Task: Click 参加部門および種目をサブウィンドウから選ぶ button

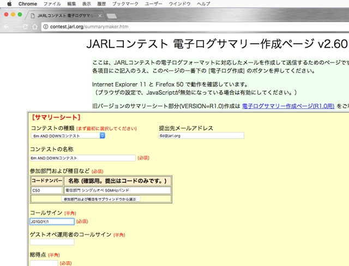Action: coord(101,199)
